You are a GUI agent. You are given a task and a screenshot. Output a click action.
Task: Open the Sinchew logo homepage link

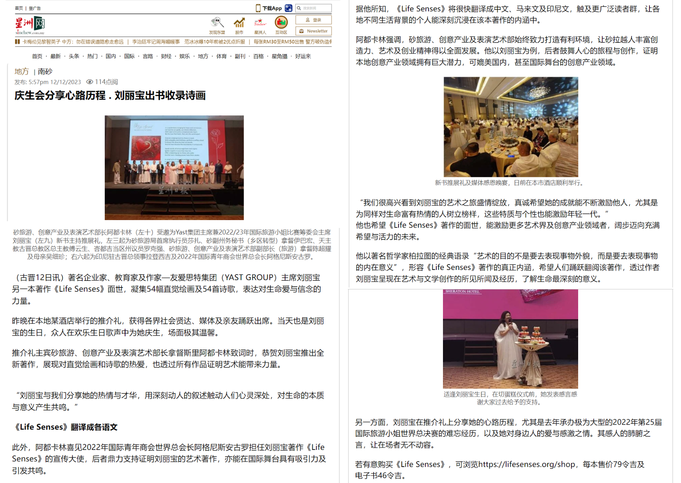point(30,25)
